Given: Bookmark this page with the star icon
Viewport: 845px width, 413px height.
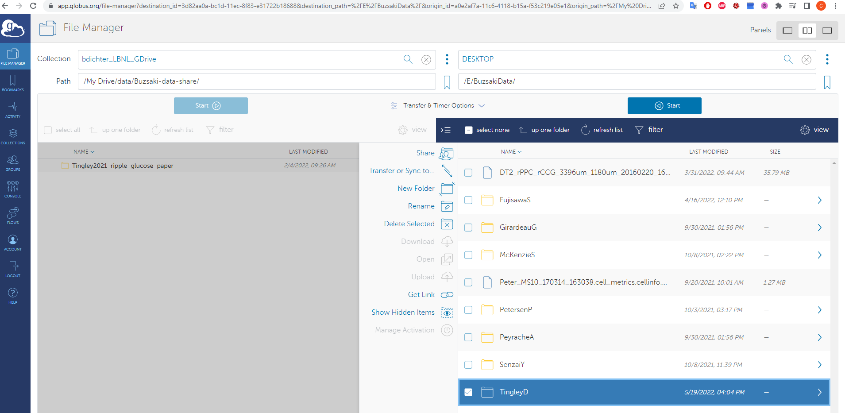Looking at the screenshot, I should (x=676, y=6).
